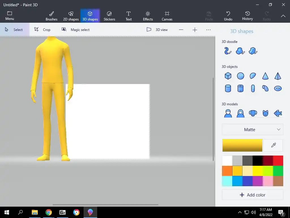Image resolution: width=290 pixels, height=218 pixels.
Task: Activate the Crop tool
Action: click(42, 30)
